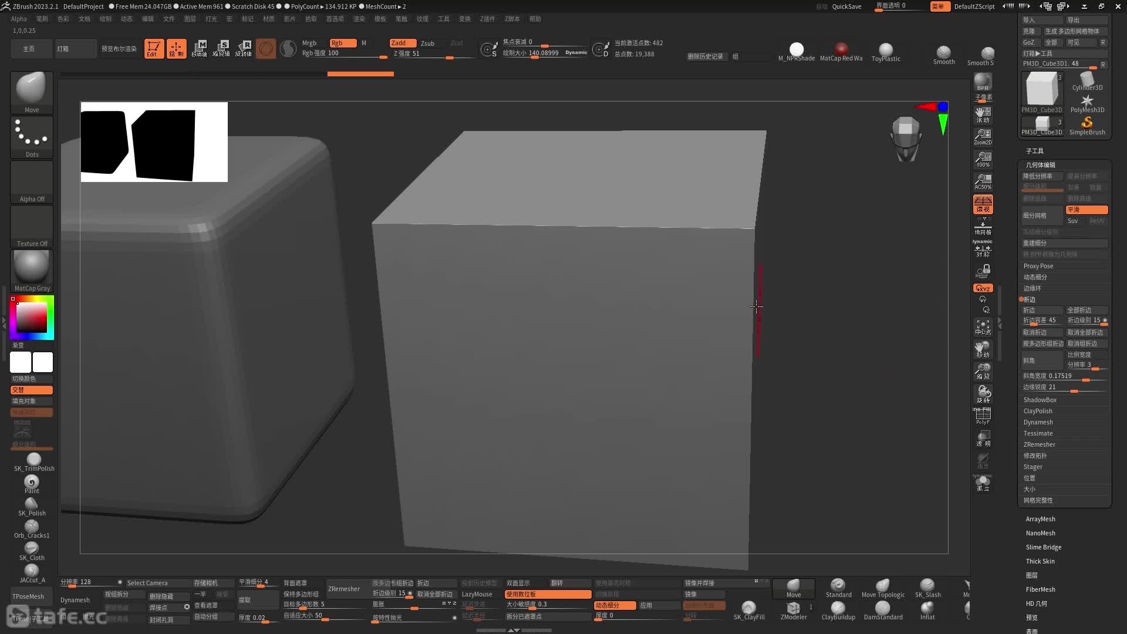Click the ArrayMesh icon in panel
The image size is (1127, 634).
coord(1040,519)
